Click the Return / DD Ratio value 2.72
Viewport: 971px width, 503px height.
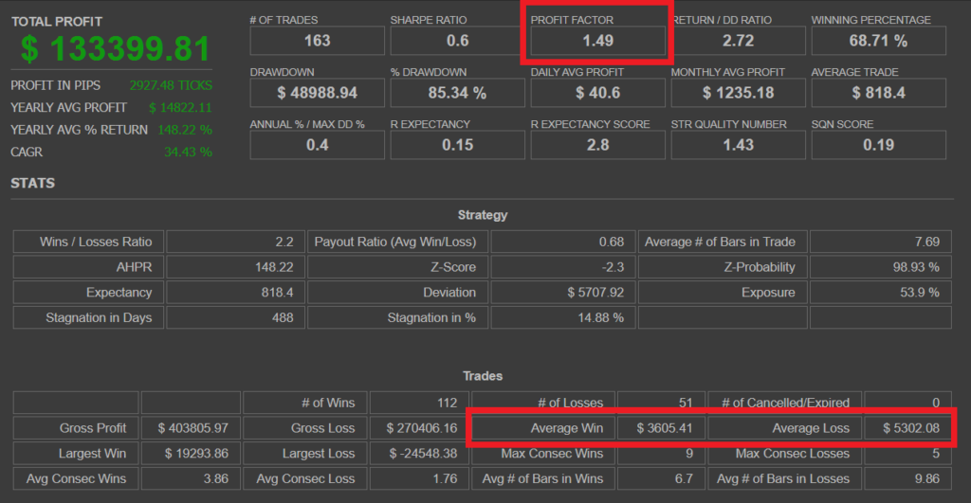pos(738,41)
